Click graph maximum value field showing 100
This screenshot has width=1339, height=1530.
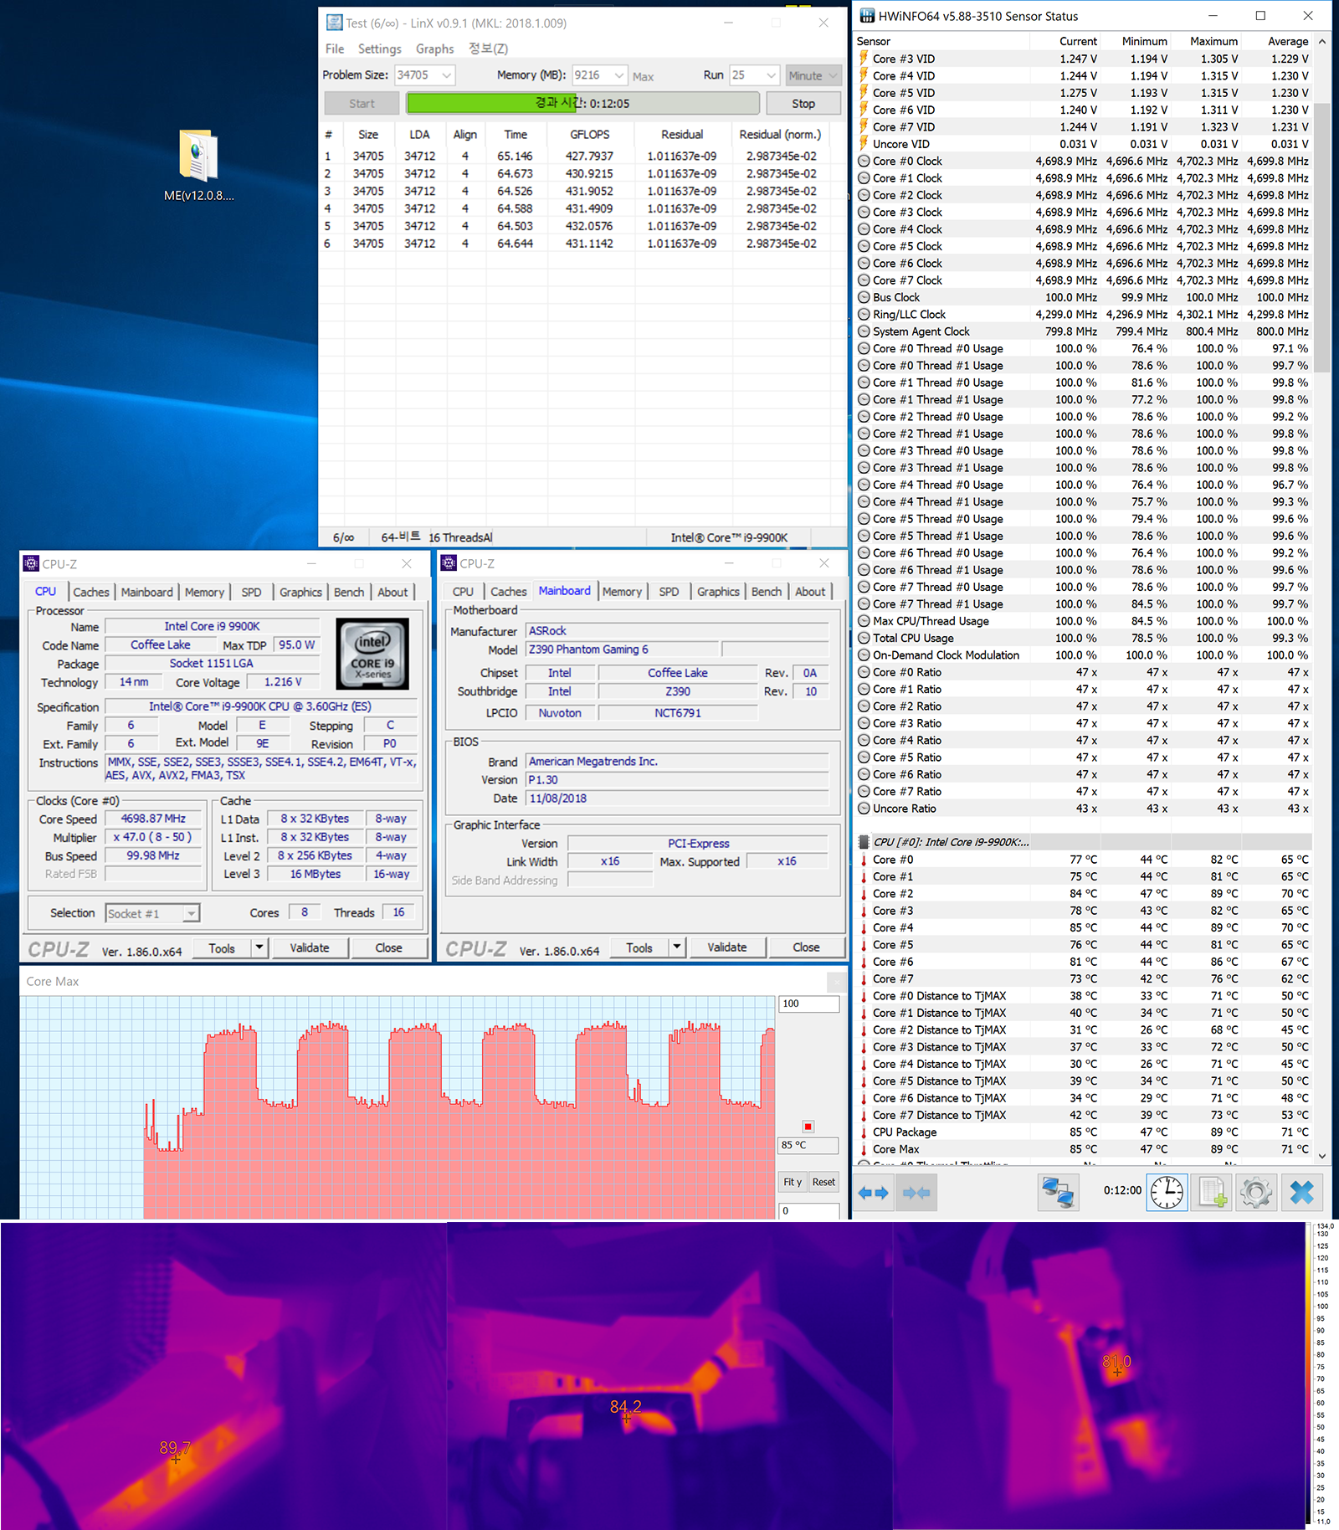[x=809, y=1004]
